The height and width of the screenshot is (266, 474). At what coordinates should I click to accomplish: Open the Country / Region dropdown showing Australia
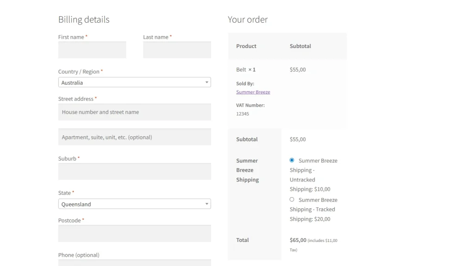point(134,82)
